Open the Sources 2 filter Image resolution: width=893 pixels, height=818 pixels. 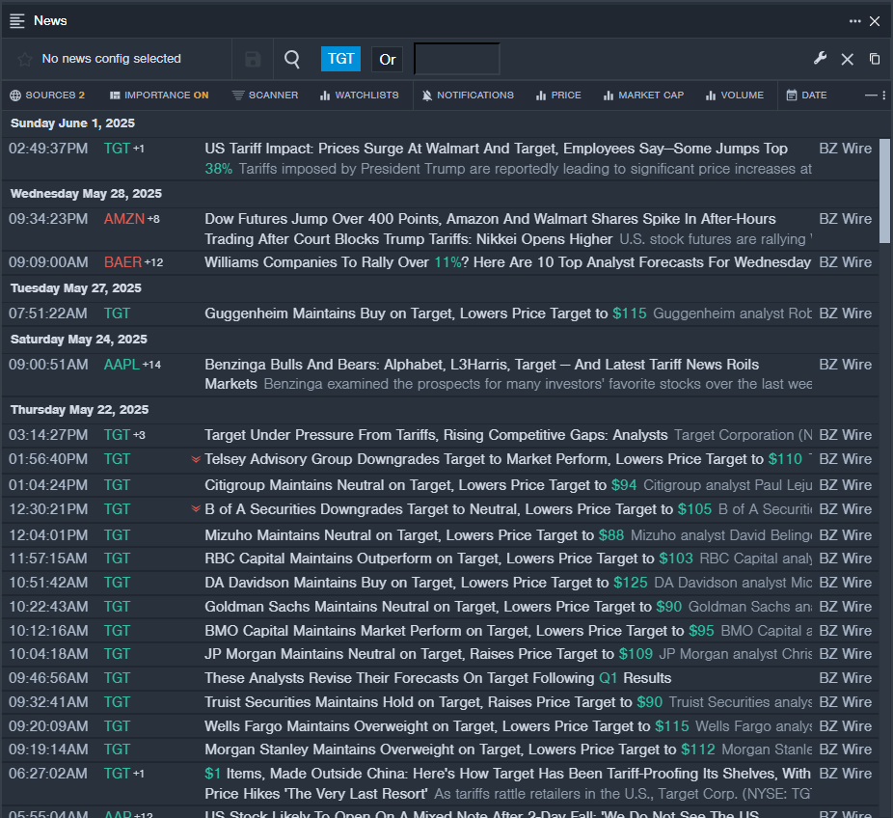(x=47, y=95)
